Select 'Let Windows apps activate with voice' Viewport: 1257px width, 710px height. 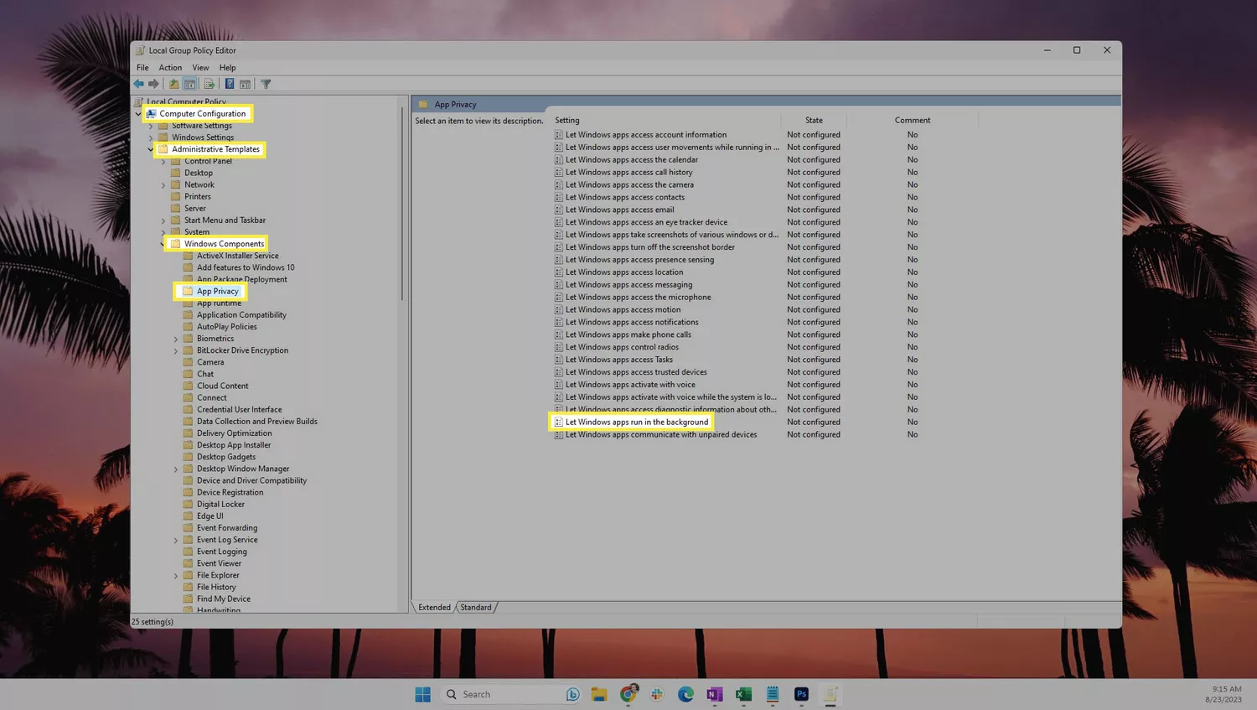pyautogui.click(x=630, y=385)
